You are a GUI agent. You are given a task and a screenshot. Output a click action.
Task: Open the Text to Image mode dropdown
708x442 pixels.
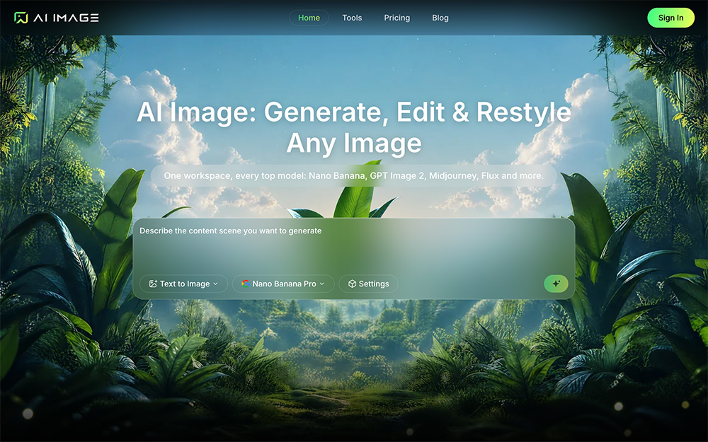tap(183, 284)
